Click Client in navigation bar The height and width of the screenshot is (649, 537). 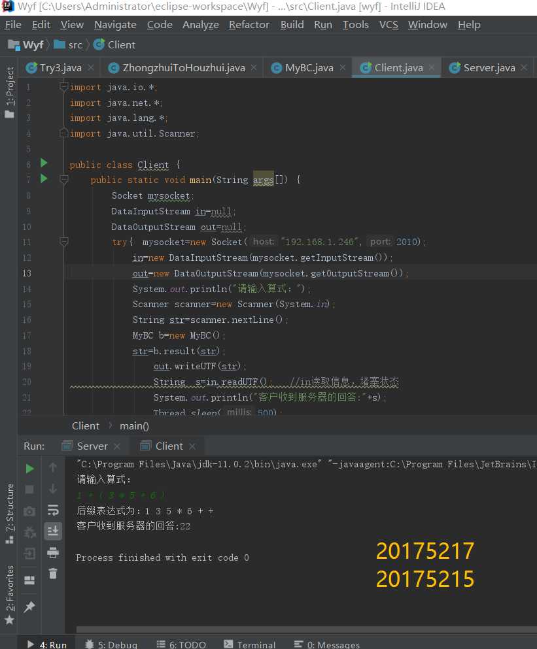(x=114, y=44)
